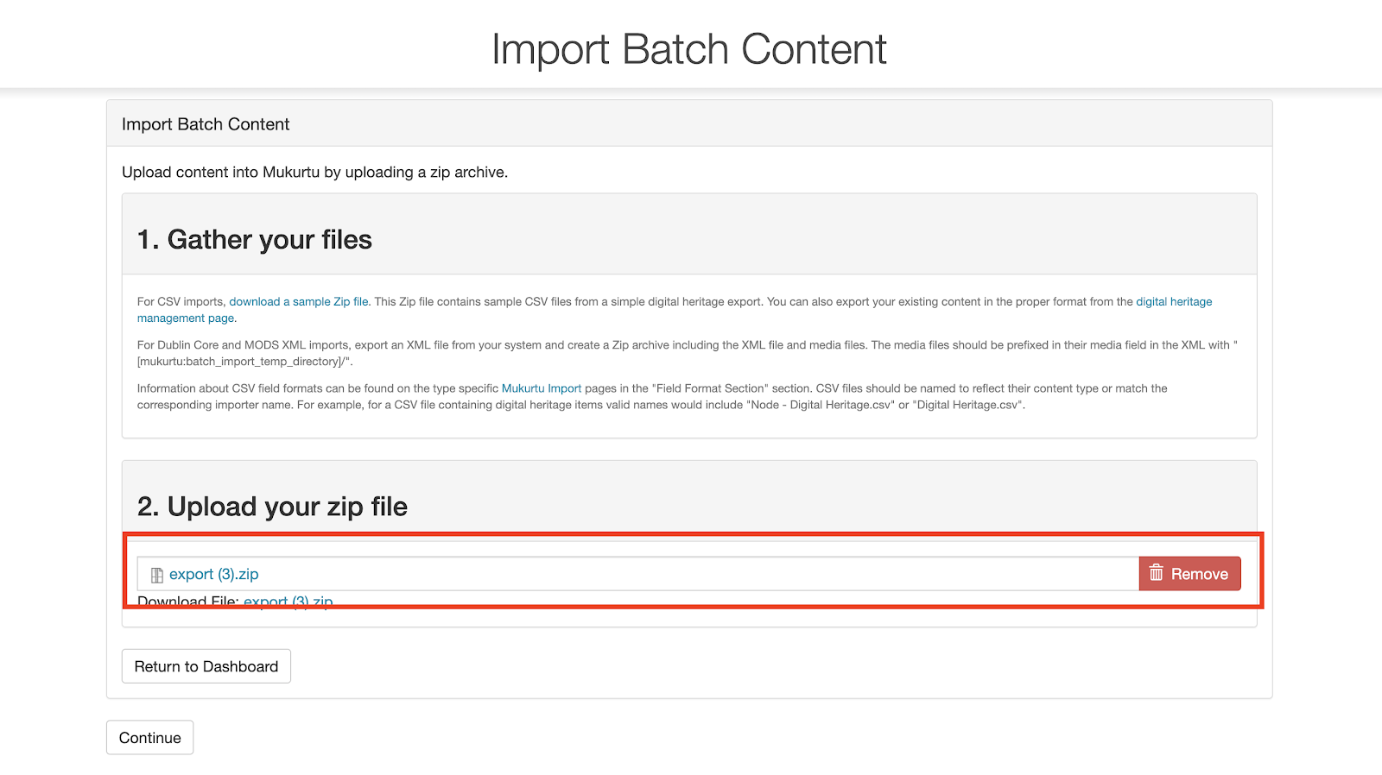Click the Download File export (3).zip link
Viewport: 1382px width, 775px height.
click(x=288, y=601)
